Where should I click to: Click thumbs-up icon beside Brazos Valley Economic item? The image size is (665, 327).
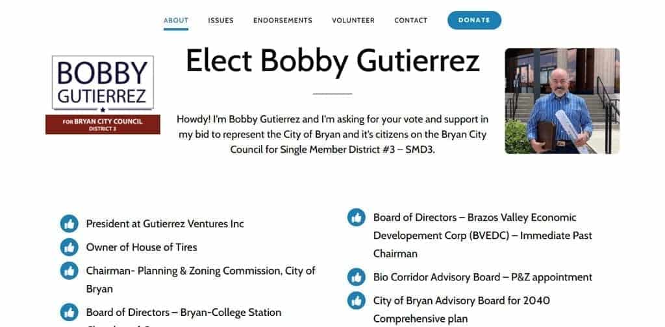coord(356,218)
